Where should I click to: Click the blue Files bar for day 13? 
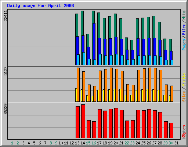(x=77, y=46)
